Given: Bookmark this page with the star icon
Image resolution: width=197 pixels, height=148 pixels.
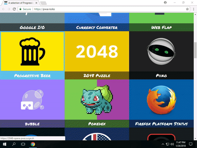Looking at the screenshot, I should click(x=187, y=9).
